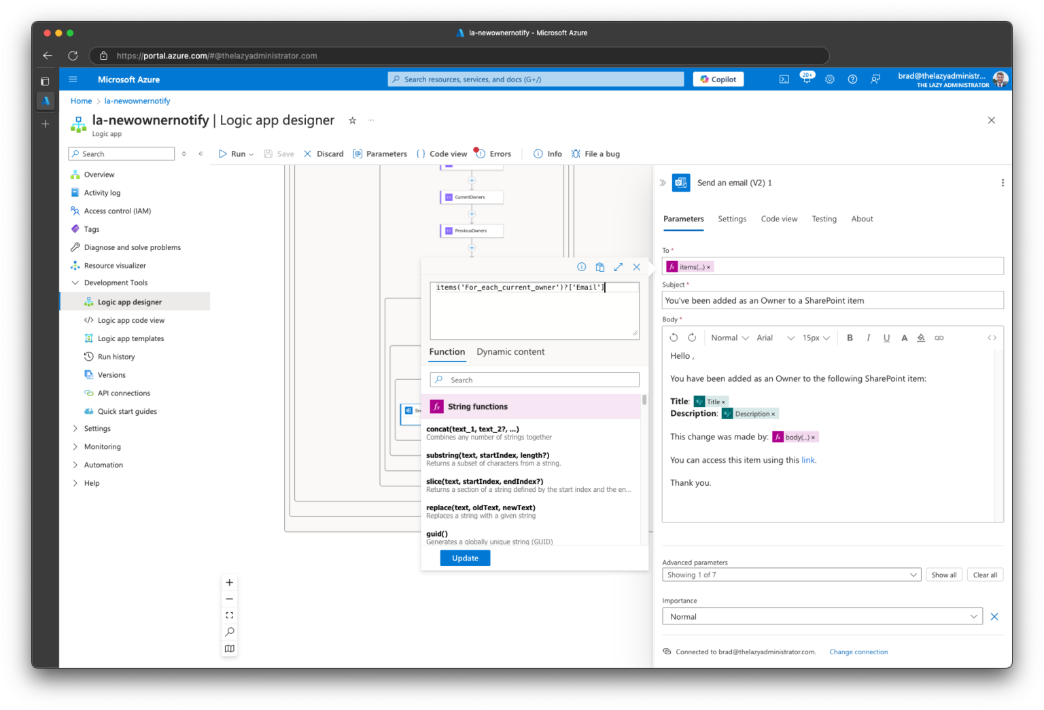Open Logic app code view item
This screenshot has width=1044, height=710.
[130, 321]
